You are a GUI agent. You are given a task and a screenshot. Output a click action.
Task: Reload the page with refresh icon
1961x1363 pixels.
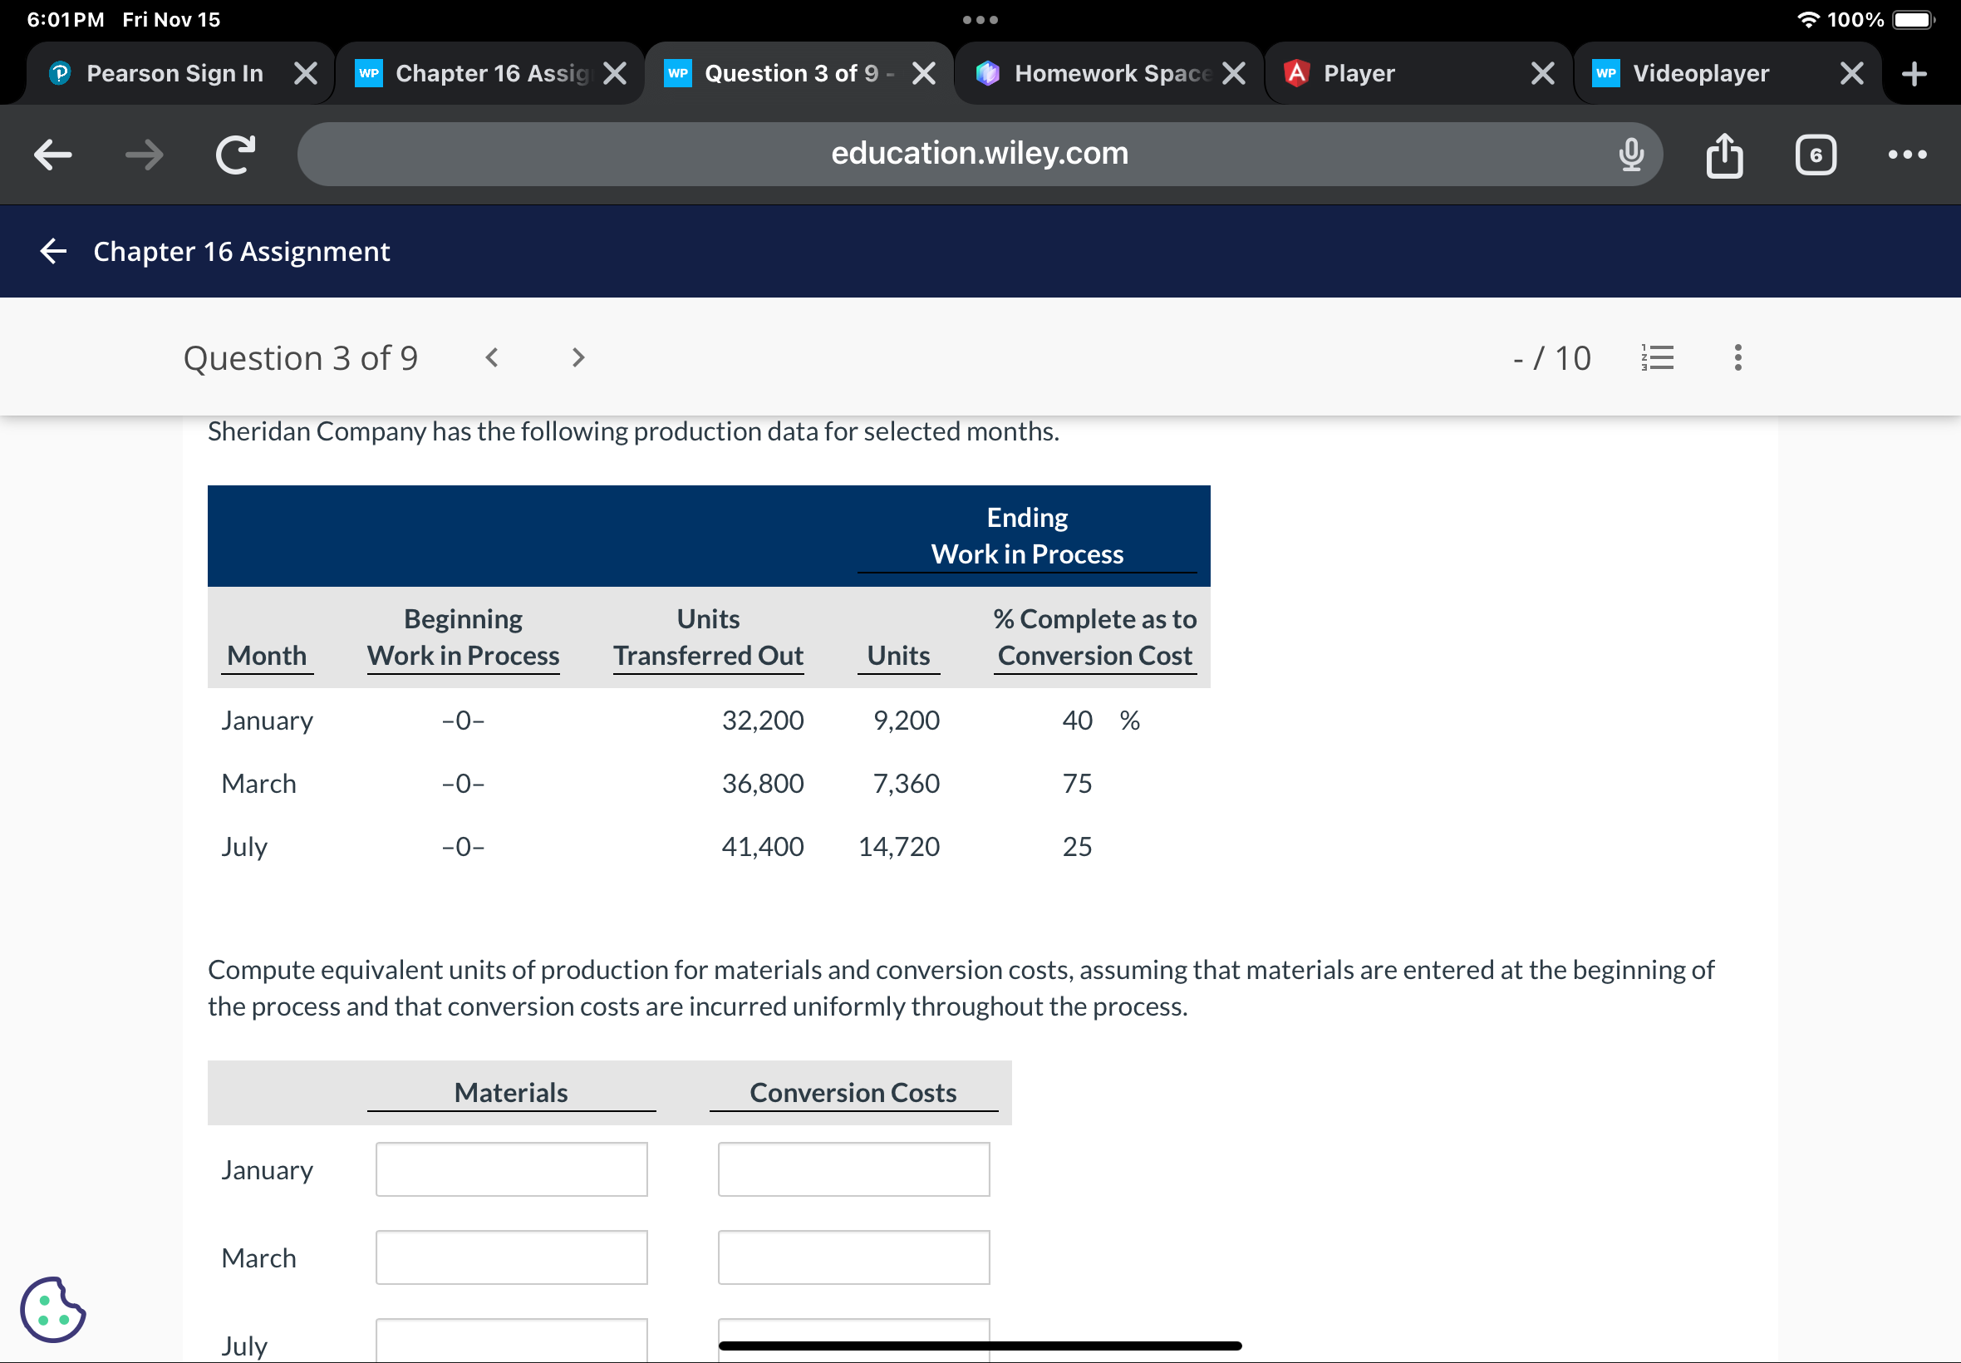tap(235, 155)
